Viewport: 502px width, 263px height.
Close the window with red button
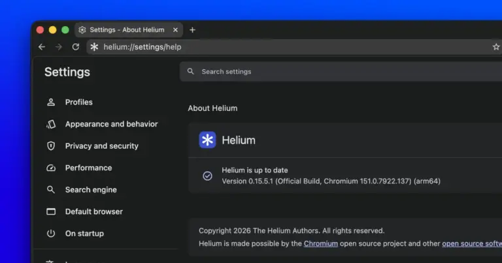[x=40, y=30]
